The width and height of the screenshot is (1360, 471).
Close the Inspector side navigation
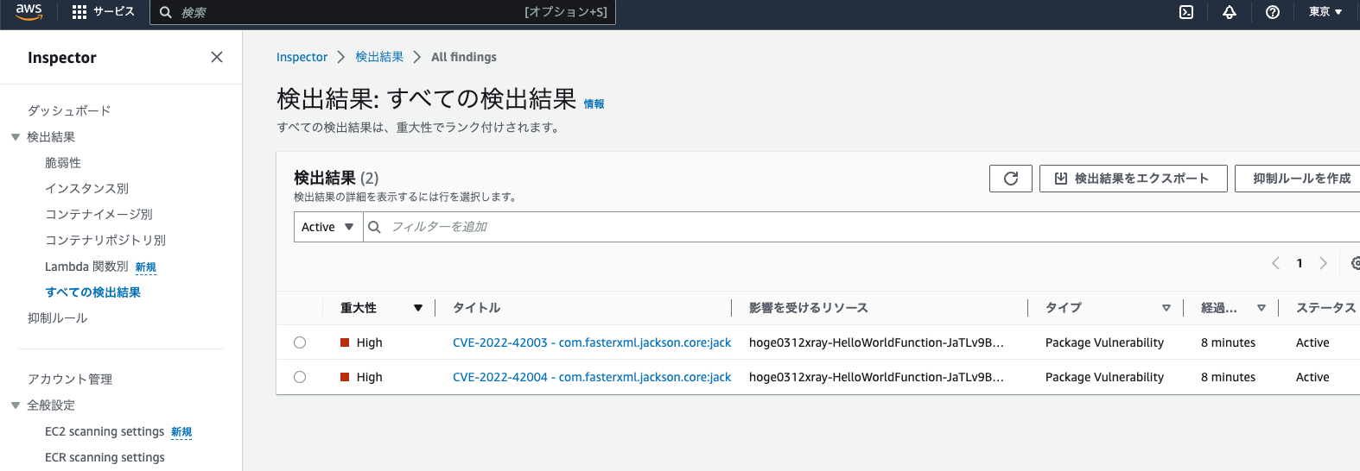pos(217,57)
